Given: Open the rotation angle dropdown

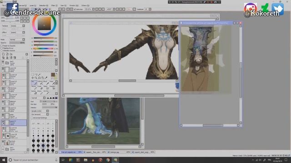Looking at the screenshot, I should (114, 9).
